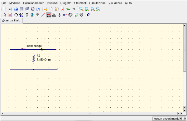The image size is (187, 121).
Task: Open the Aiuto menu
Action: 128,3
